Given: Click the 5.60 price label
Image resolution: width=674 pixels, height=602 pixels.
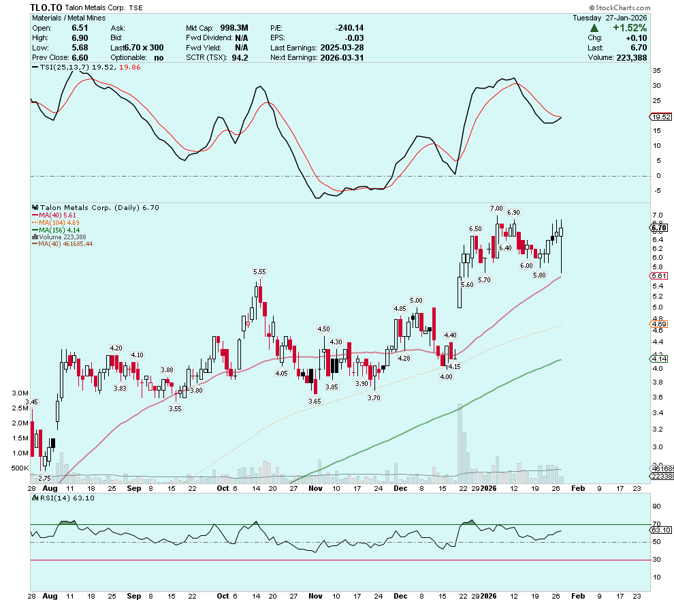Looking at the screenshot, I should (467, 285).
